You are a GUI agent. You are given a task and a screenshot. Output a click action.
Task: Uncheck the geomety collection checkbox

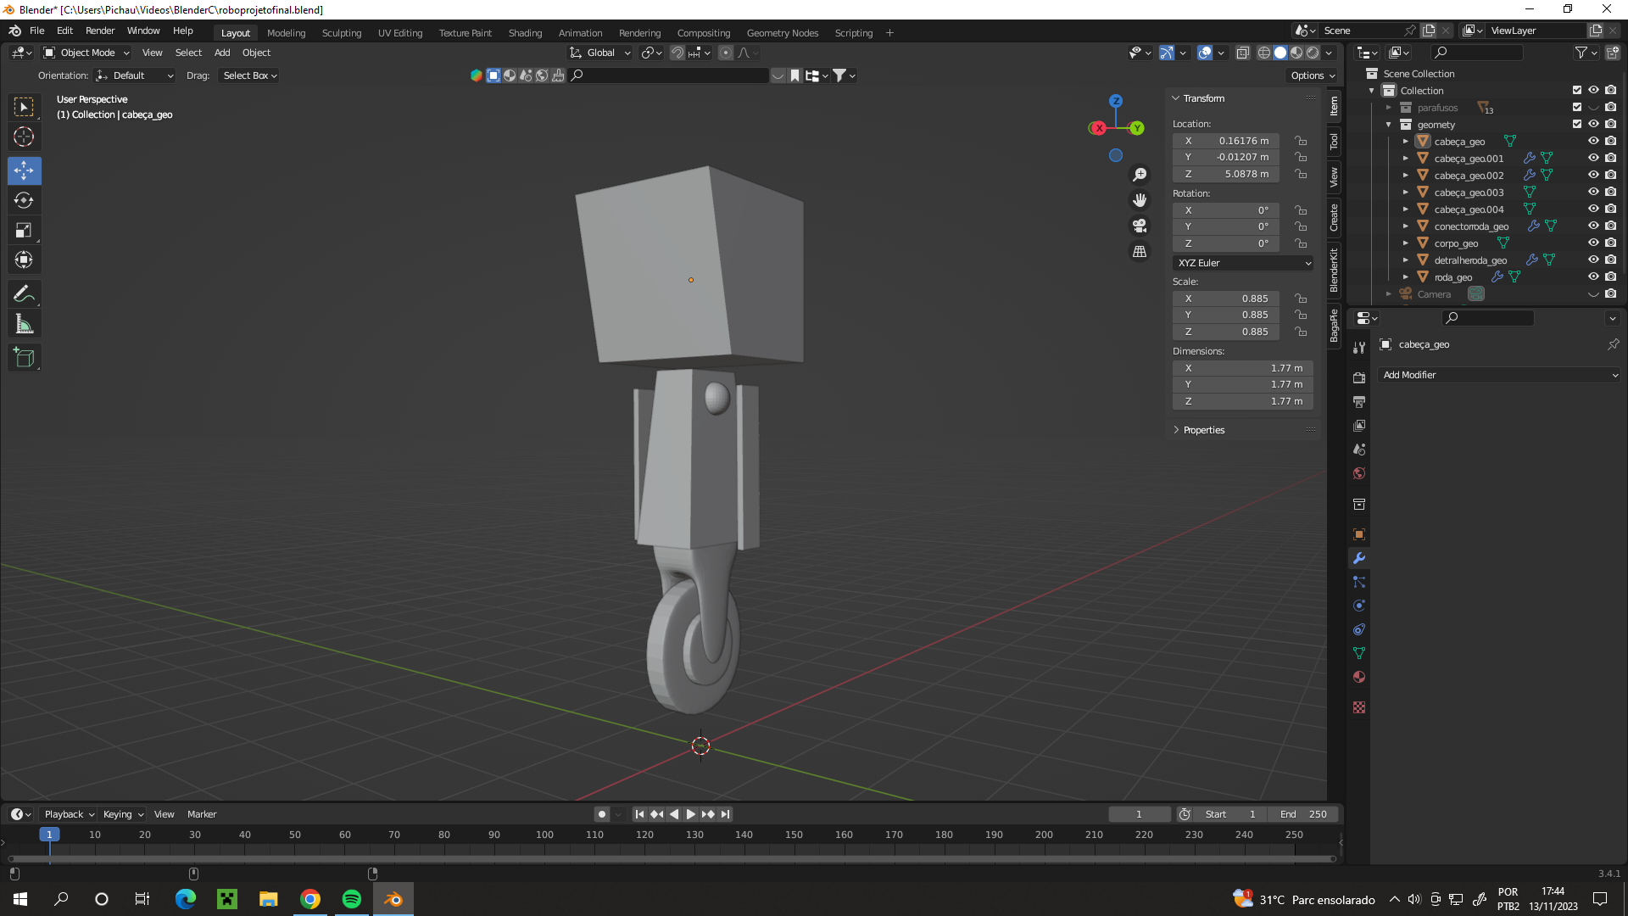pyautogui.click(x=1577, y=125)
